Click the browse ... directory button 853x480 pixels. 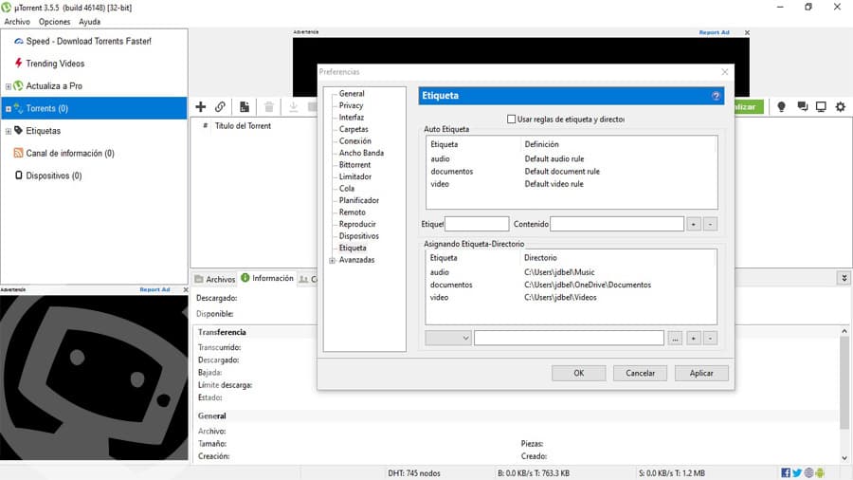pyautogui.click(x=675, y=339)
